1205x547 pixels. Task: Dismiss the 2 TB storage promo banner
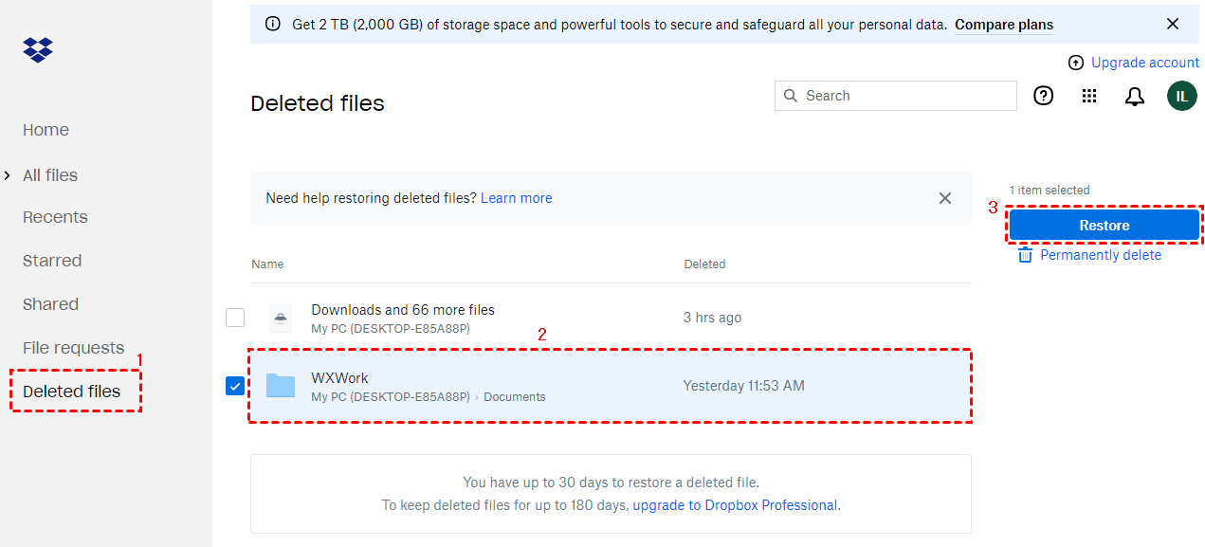click(1173, 25)
